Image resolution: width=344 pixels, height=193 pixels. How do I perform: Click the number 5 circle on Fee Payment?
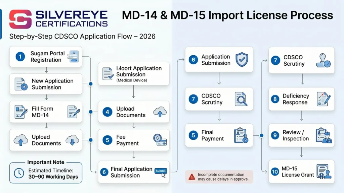coord(107,140)
